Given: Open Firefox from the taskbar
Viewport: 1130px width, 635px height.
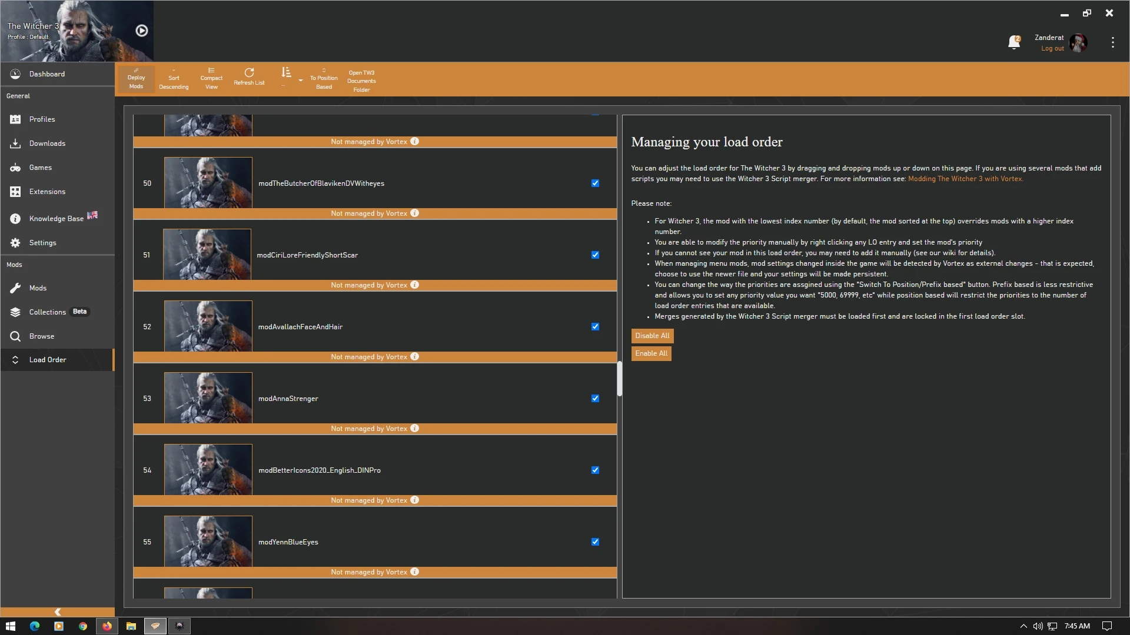Looking at the screenshot, I should click(x=107, y=626).
